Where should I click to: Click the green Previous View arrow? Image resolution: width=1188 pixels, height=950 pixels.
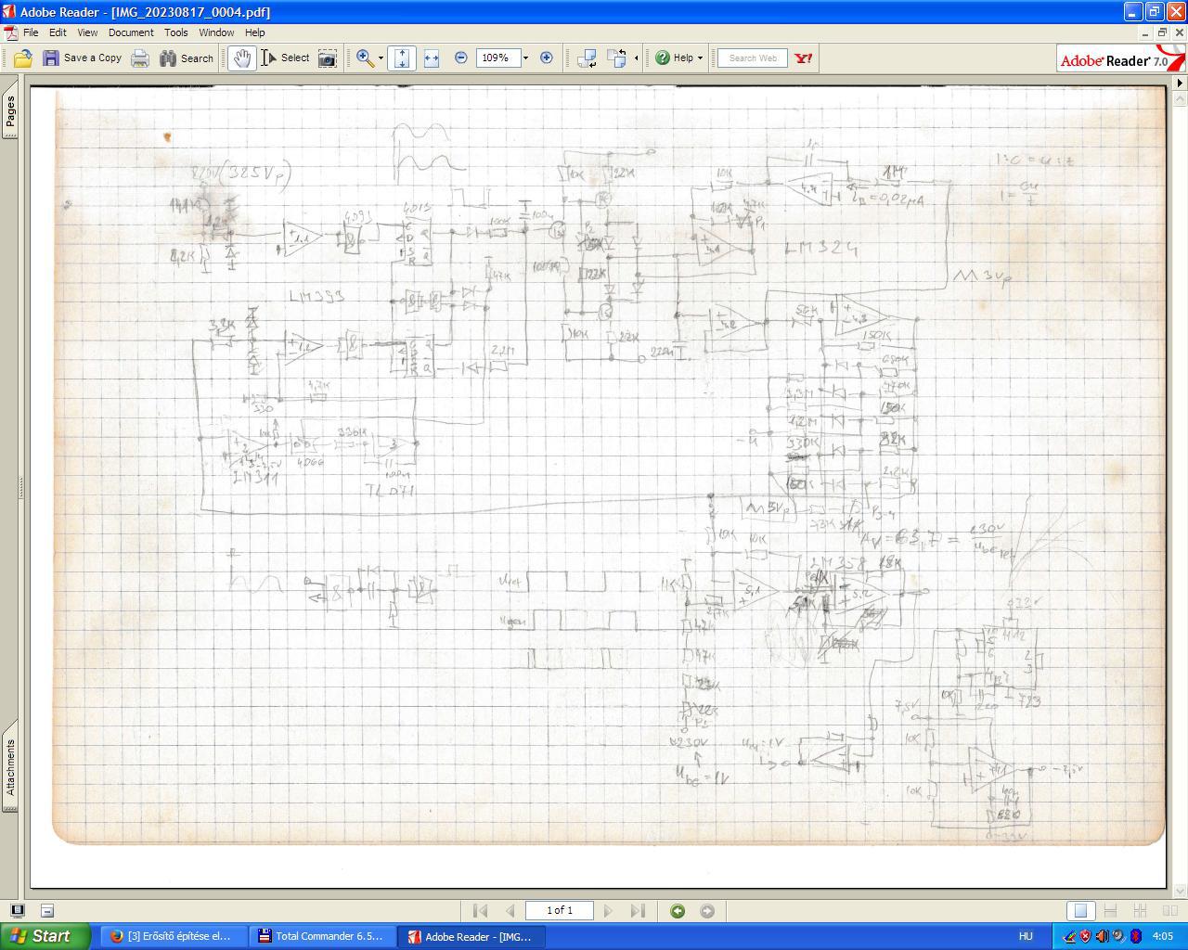click(678, 911)
